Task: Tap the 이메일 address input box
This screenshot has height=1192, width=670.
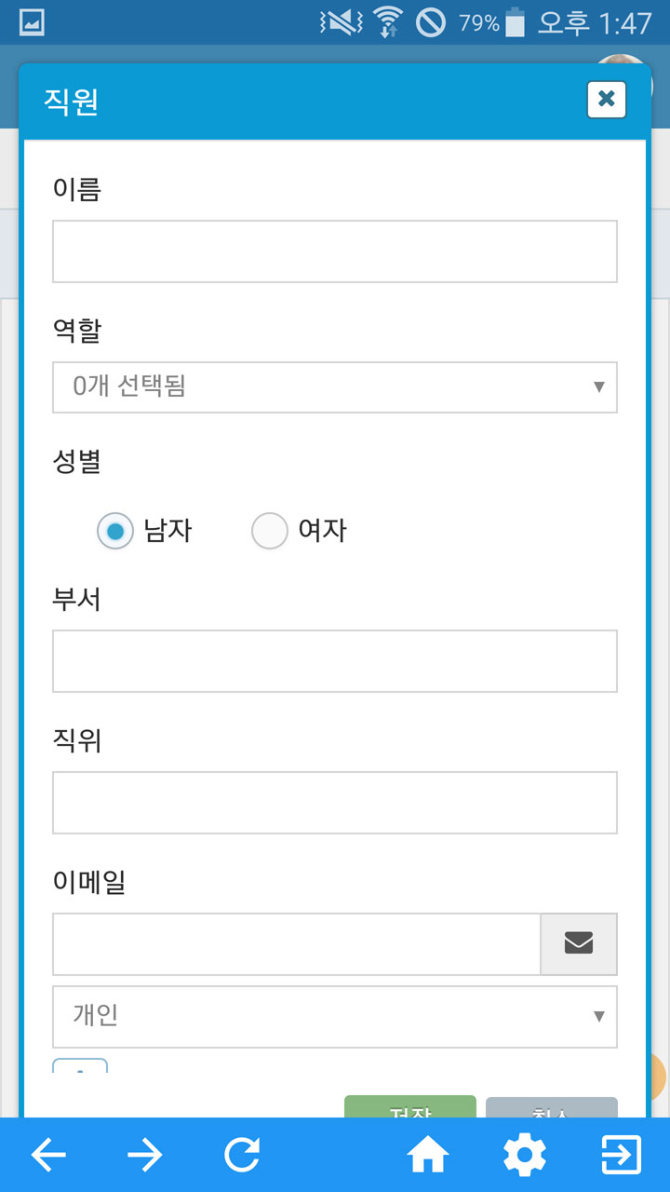Action: click(297, 944)
